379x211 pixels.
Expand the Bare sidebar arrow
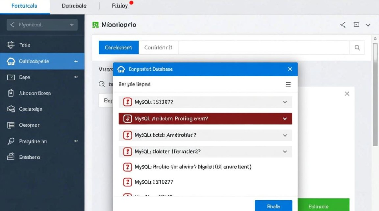tap(76, 77)
